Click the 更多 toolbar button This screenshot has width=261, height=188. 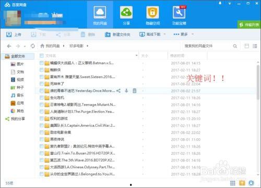pyautogui.click(x=181, y=34)
